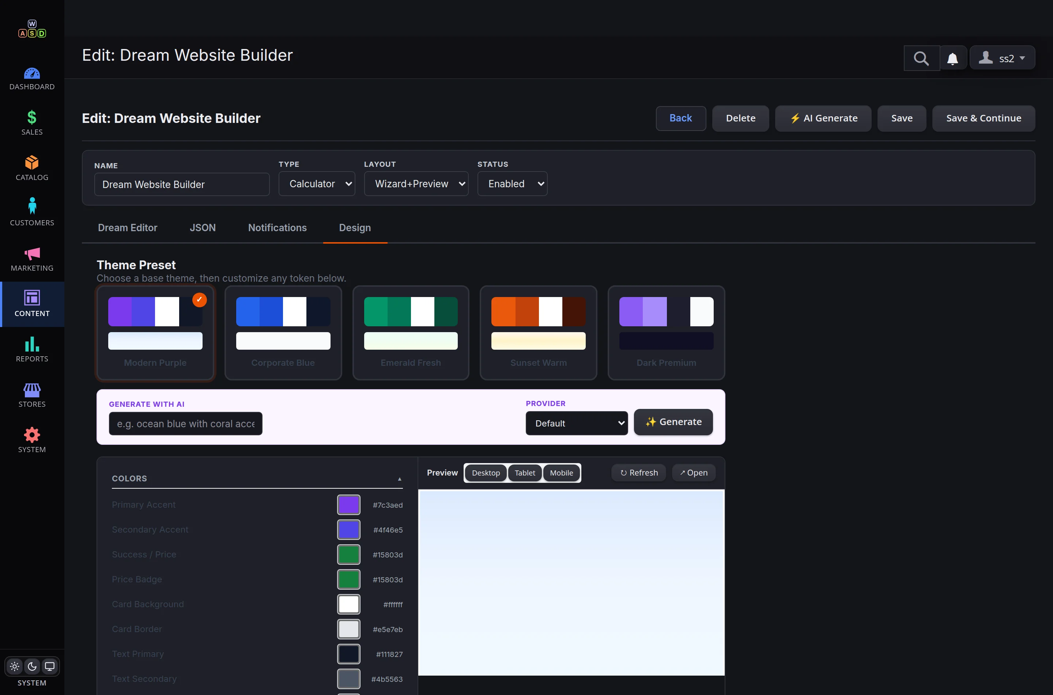
Task: Open the Provider dropdown showing Default
Action: click(x=576, y=423)
